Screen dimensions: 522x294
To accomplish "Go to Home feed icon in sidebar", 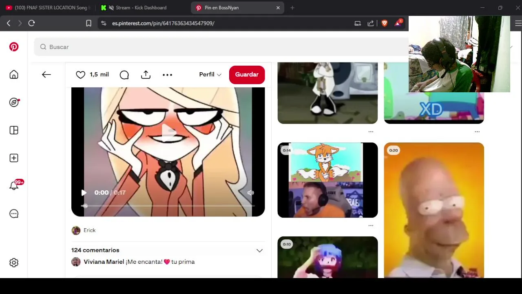I will click(x=14, y=74).
